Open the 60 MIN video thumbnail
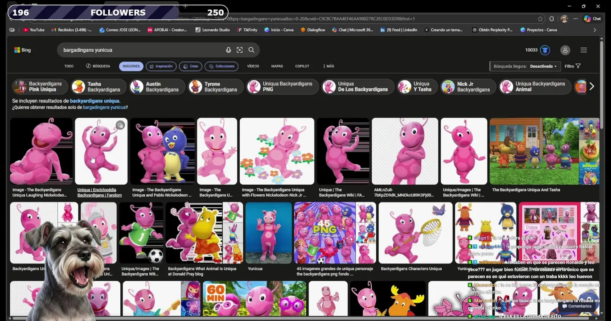The height and width of the screenshot is (321, 611). tap(254, 298)
